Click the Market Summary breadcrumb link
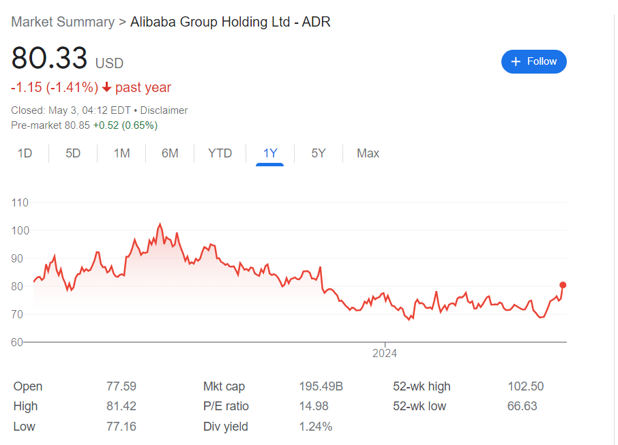618x445 pixels. click(63, 22)
